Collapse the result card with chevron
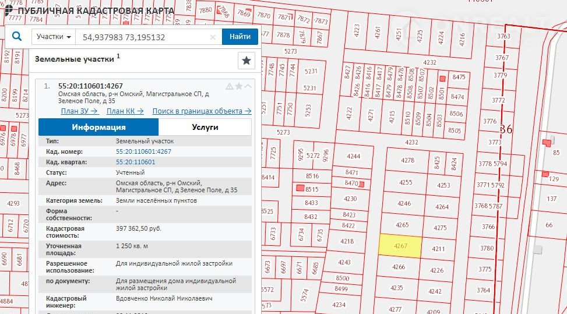567x314 pixels. pyautogui.click(x=248, y=86)
